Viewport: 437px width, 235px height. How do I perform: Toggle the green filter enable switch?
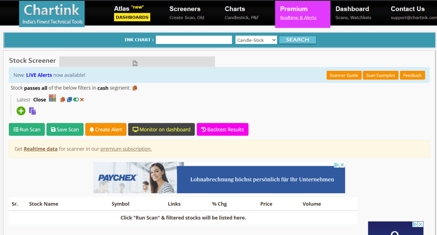76,99
